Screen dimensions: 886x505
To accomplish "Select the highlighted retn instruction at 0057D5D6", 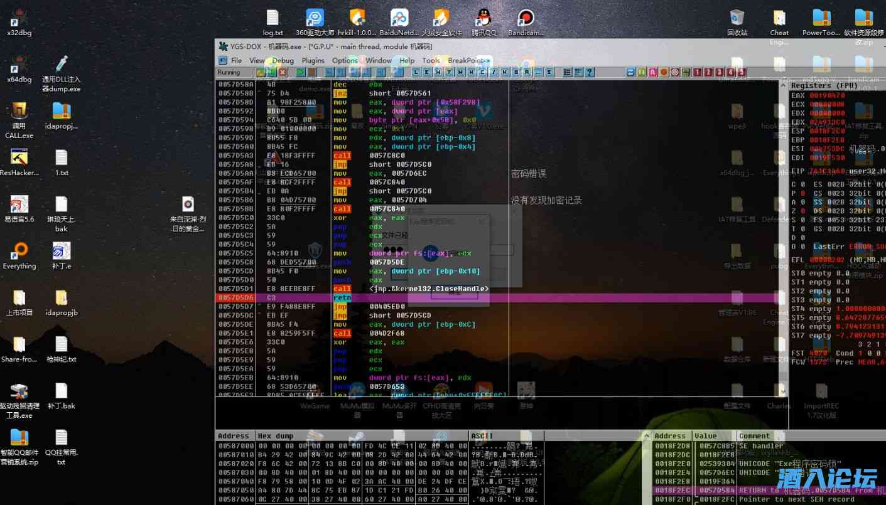I will (342, 298).
